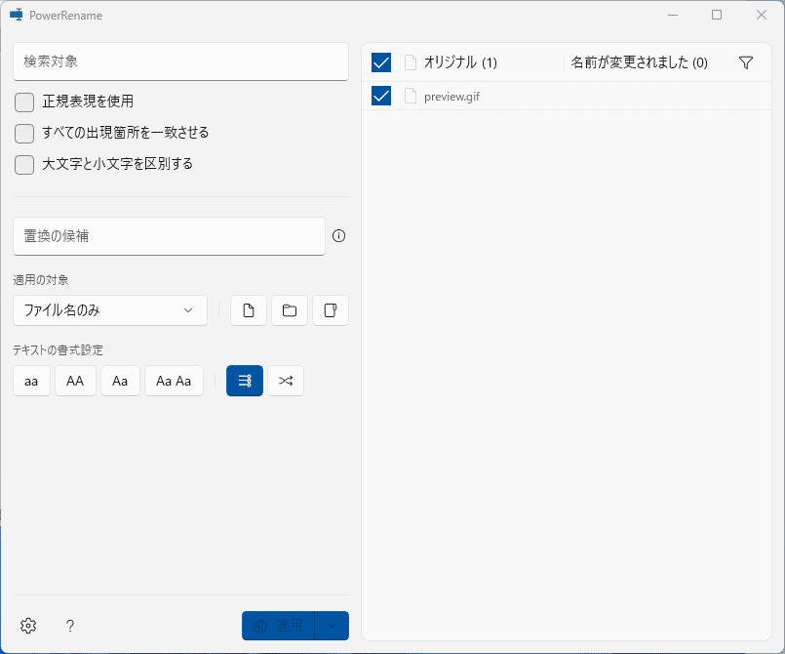Close the PowerRename window
Image resolution: width=785 pixels, height=654 pixels.
tap(762, 15)
